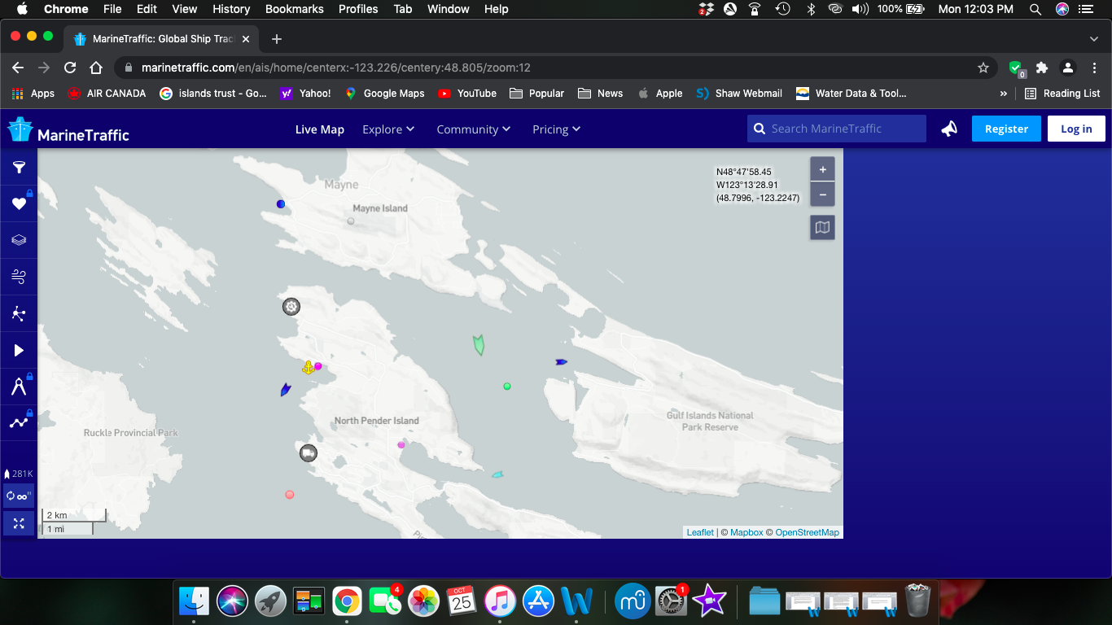Viewport: 1112px width, 625px height.
Task: Select the yellow anchor marker
Action: click(x=308, y=367)
